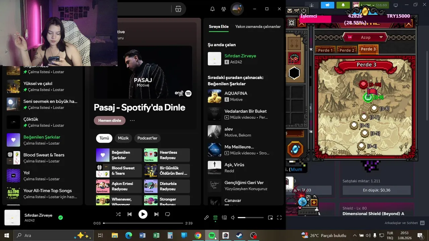The image size is (429, 241).
Task: Select stage 3-4 on the game map
Action: click(x=361, y=146)
